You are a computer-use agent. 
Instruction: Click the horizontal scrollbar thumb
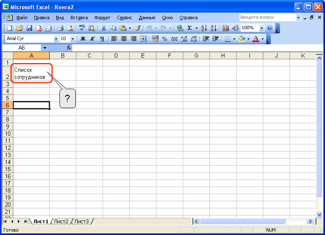pyautogui.click(x=243, y=222)
